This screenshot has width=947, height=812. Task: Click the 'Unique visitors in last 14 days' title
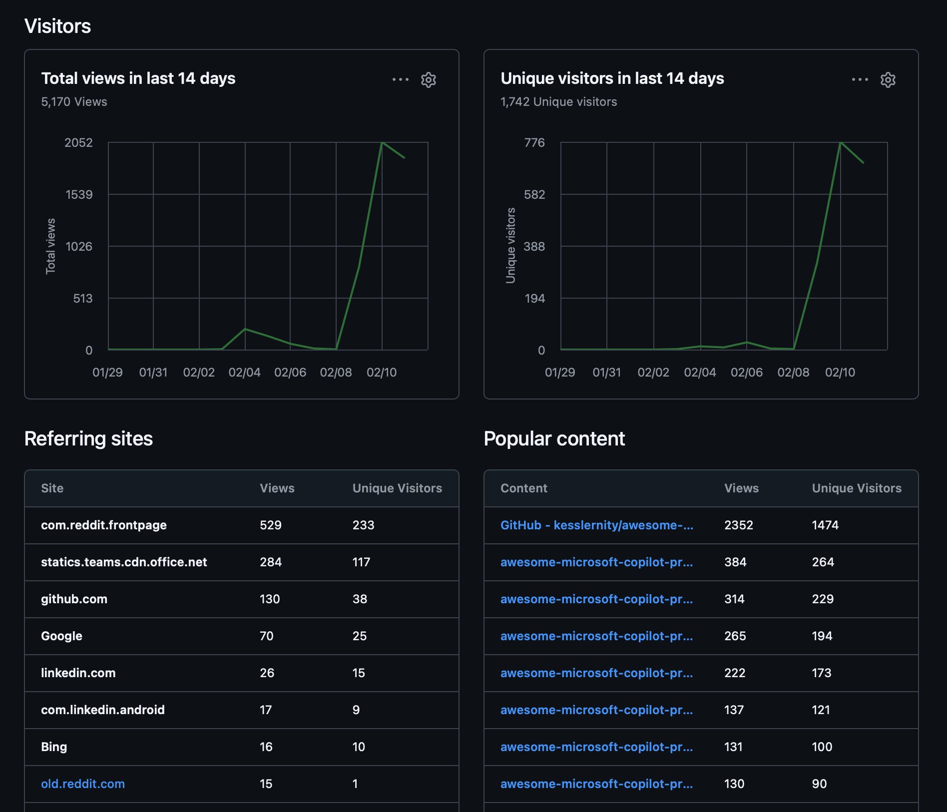click(x=612, y=78)
